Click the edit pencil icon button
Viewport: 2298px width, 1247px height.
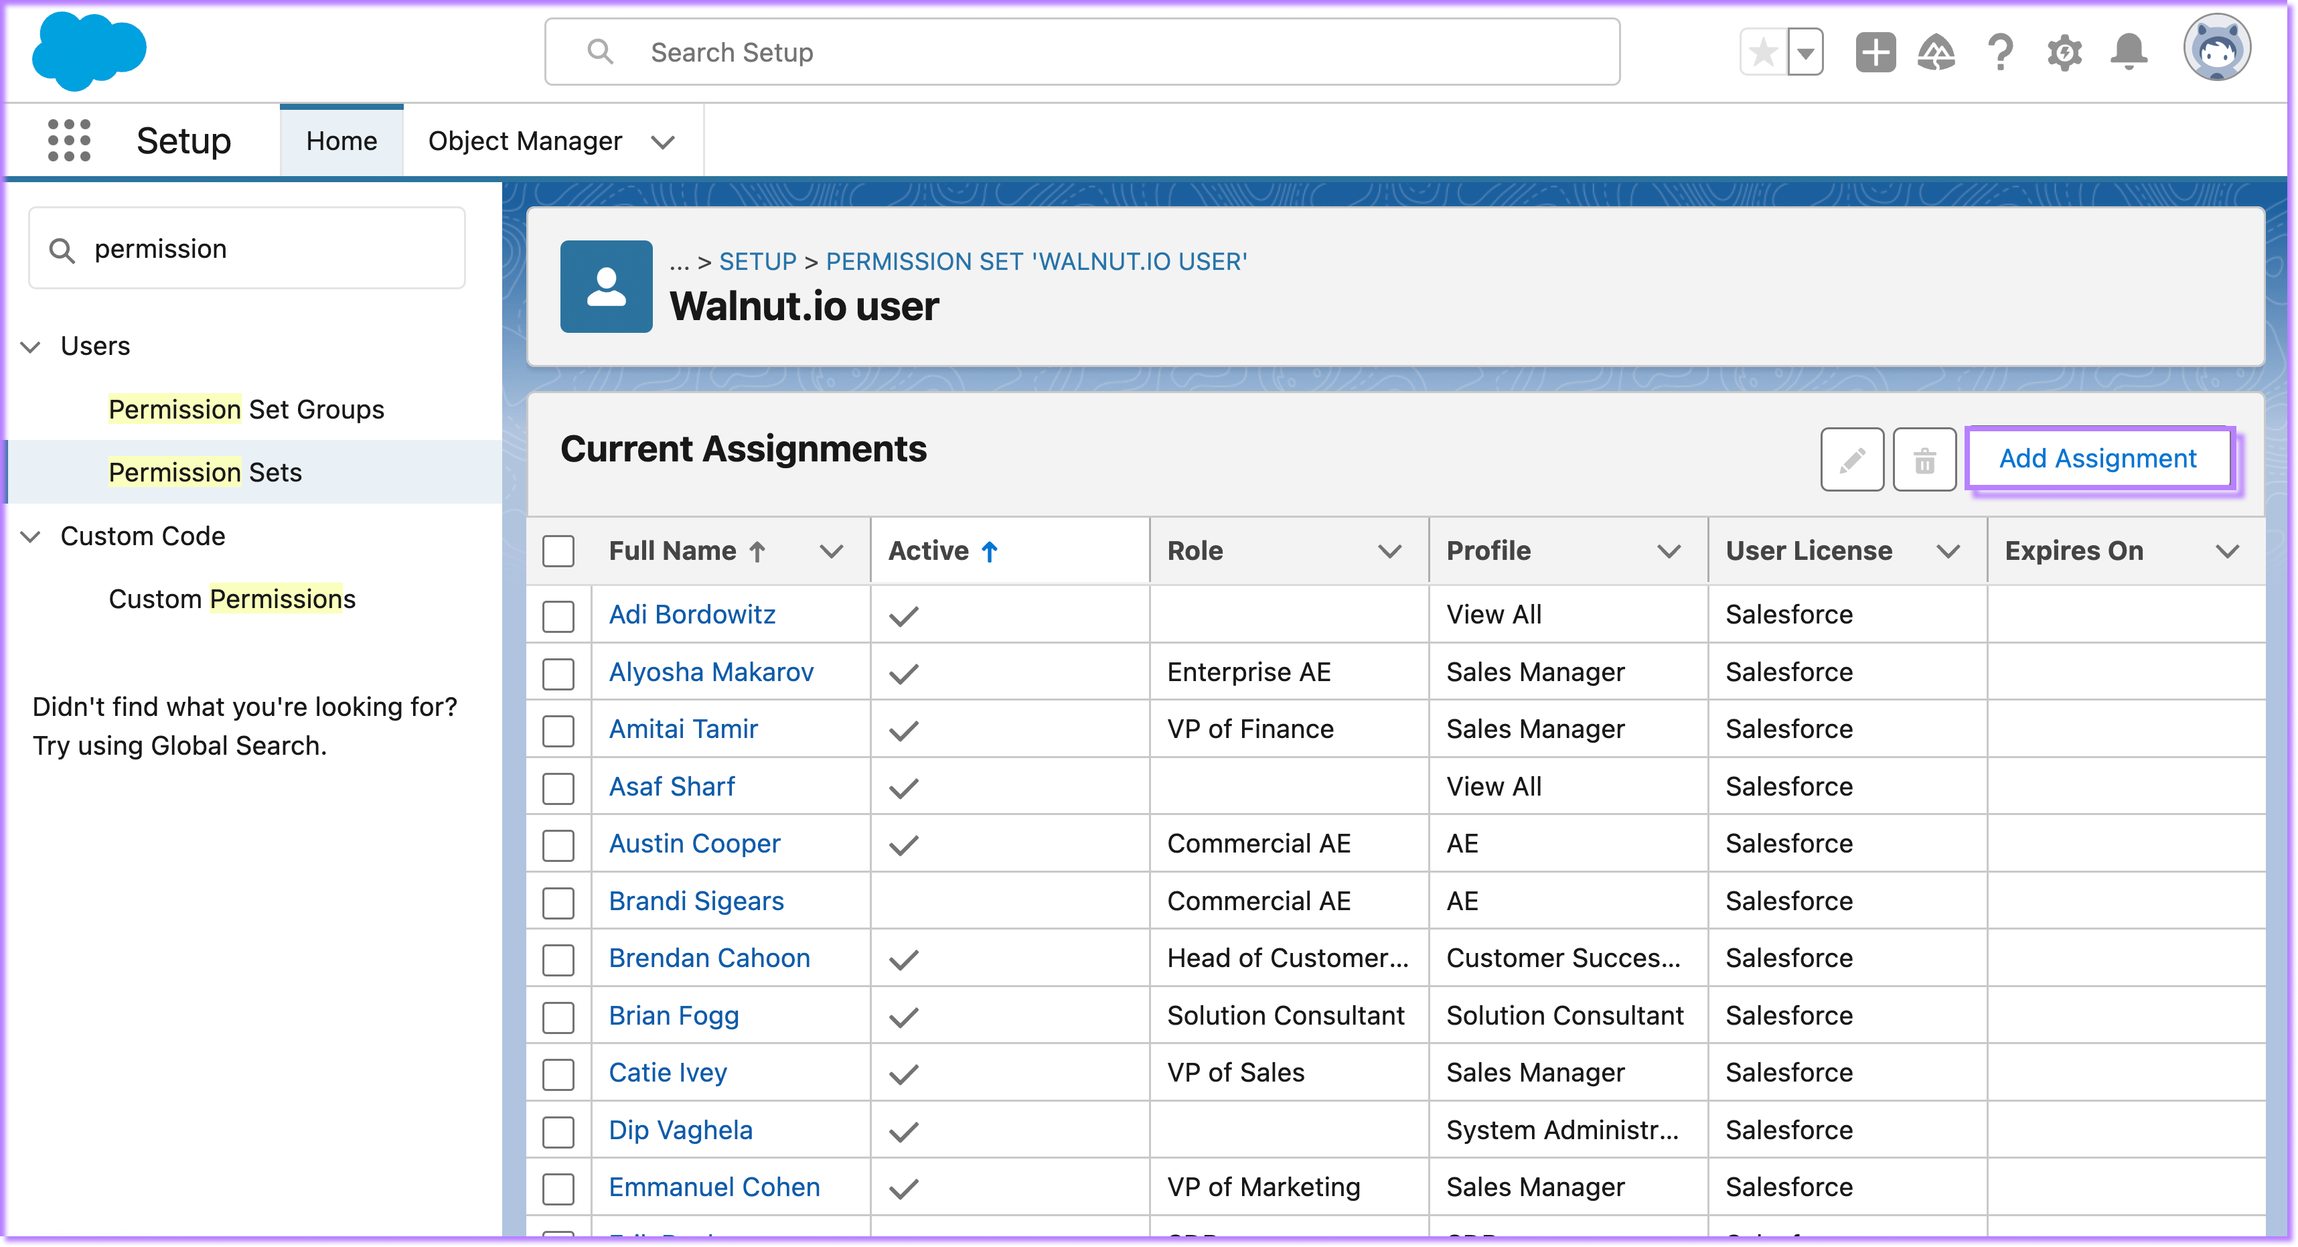pos(1852,459)
